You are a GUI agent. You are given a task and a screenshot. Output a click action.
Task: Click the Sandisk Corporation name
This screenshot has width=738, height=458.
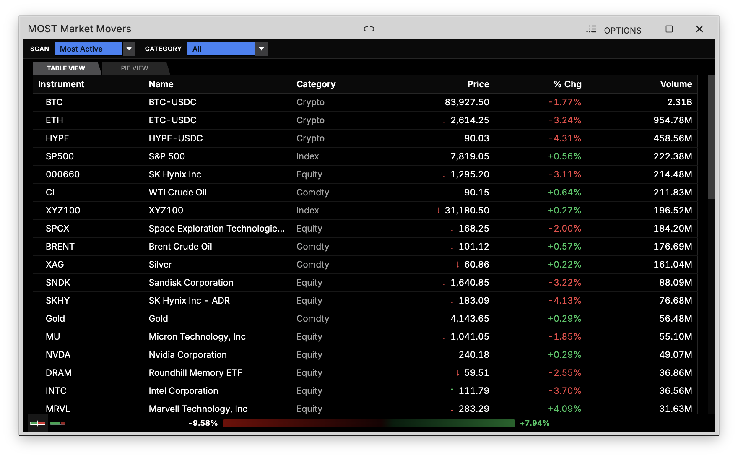[191, 283]
